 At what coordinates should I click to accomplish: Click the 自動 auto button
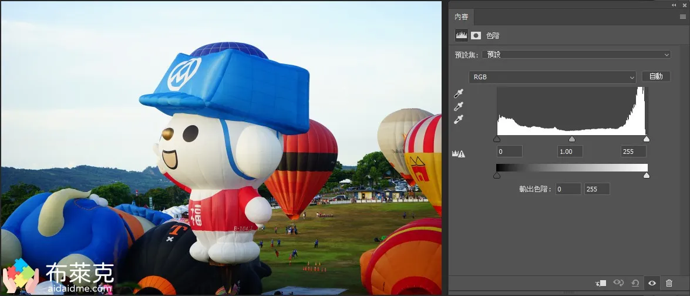tap(656, 76)
